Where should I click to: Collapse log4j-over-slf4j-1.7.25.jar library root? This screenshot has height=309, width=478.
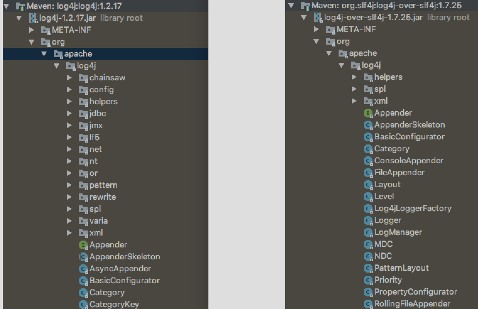304,17
